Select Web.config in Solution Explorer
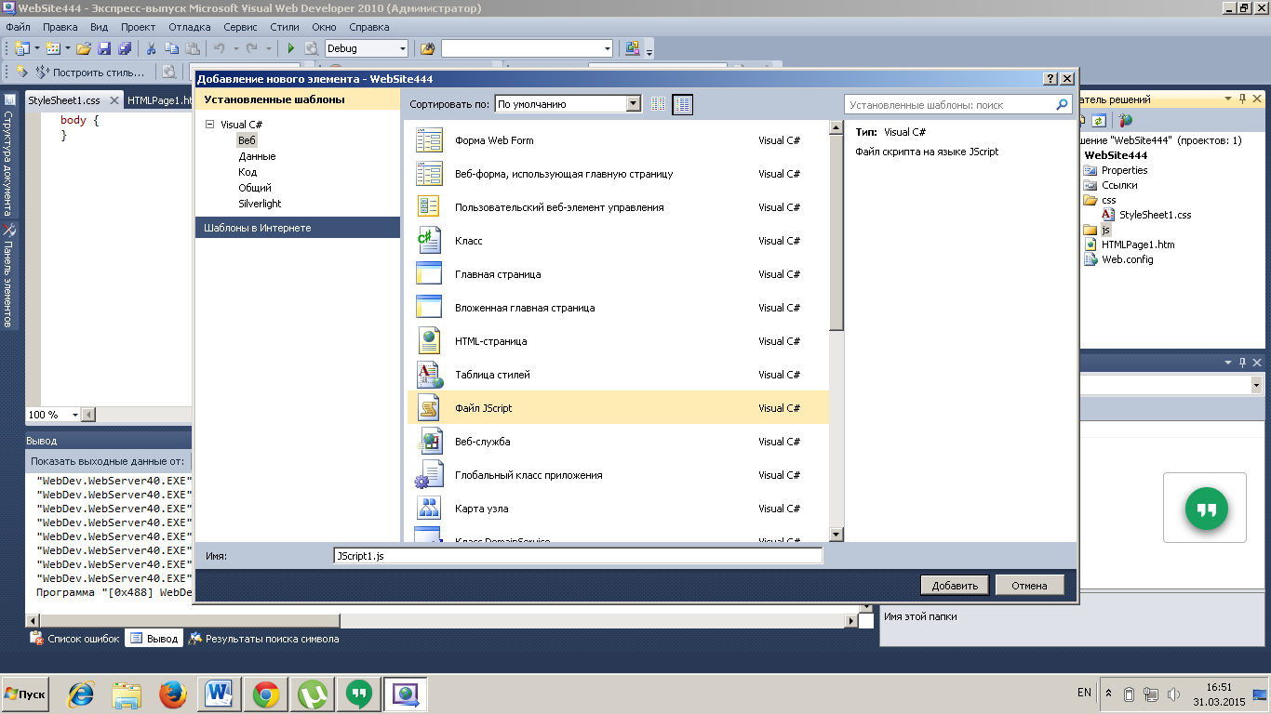This screenshot has width=1271, height=714. (1127, 259)
